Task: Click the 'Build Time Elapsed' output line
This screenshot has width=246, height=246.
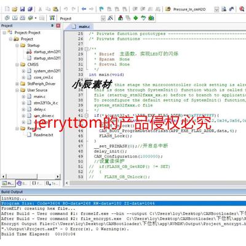Action: [38, 234]
